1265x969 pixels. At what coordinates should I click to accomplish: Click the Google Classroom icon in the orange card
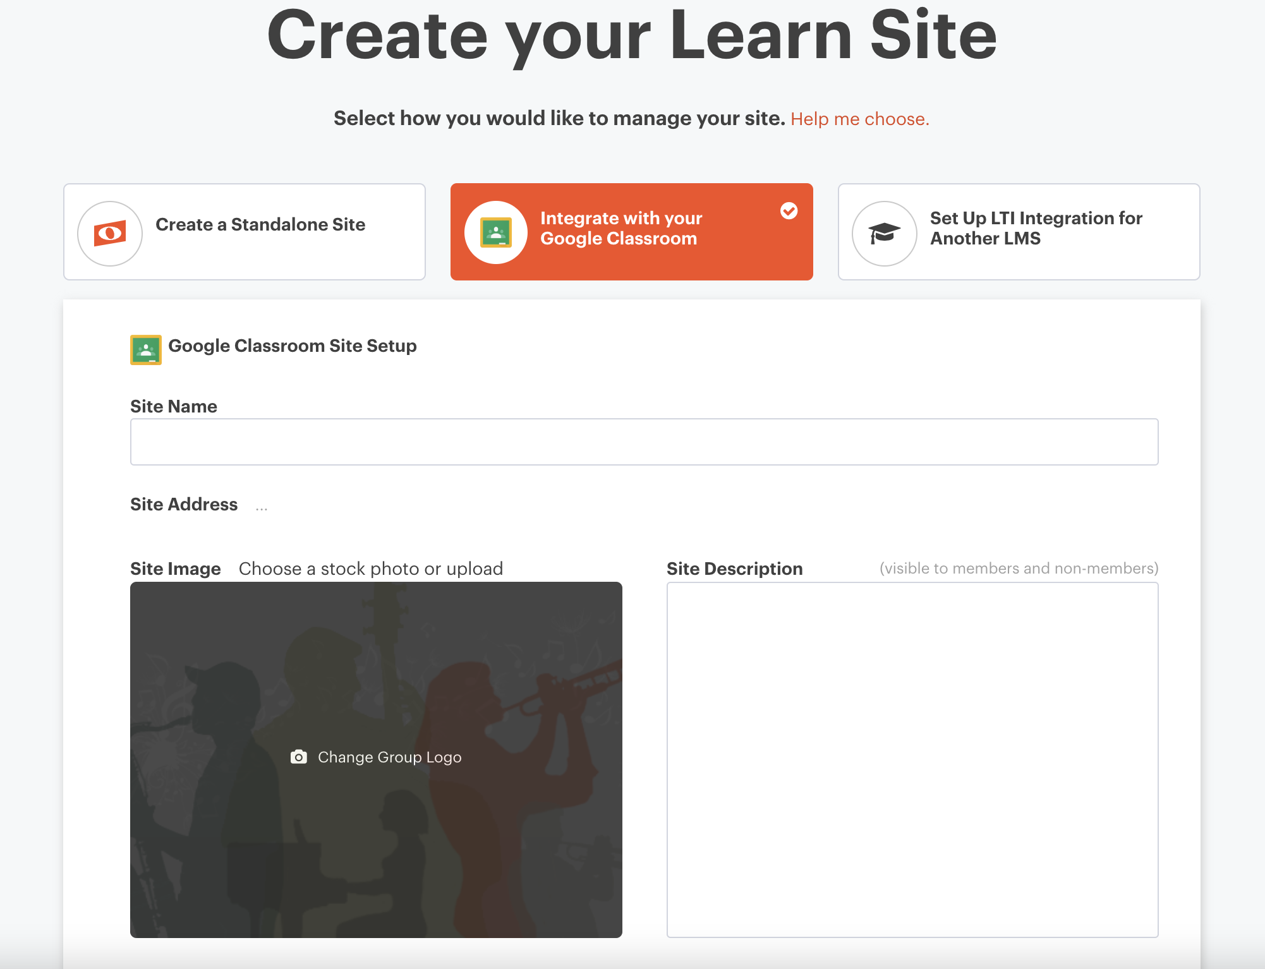(496, 232)
